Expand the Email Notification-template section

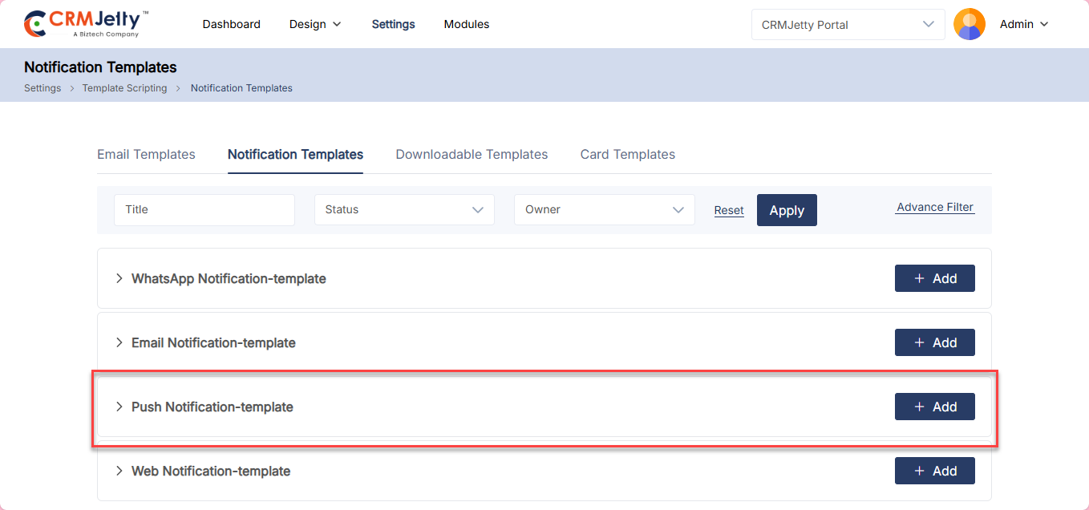click(x=213, y=342)
